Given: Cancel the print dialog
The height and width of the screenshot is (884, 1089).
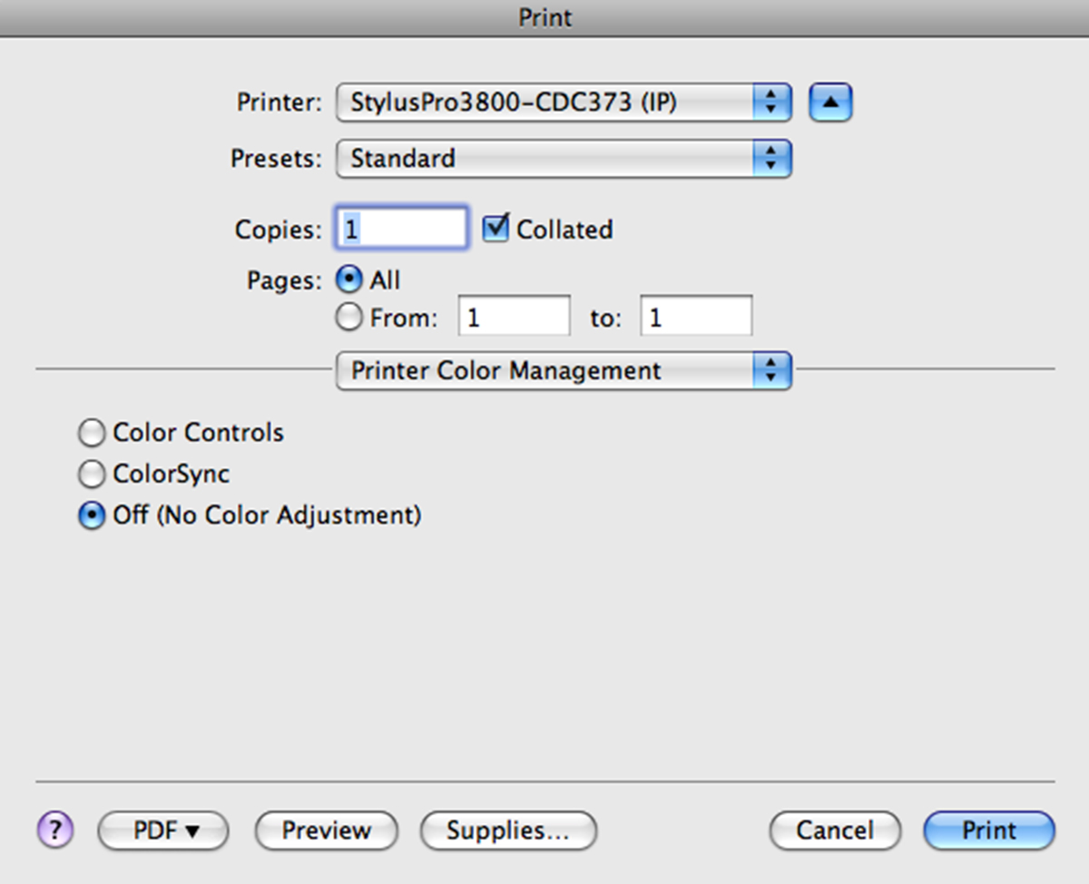Looking at the screenshot, I should click(x=835, y=830).
